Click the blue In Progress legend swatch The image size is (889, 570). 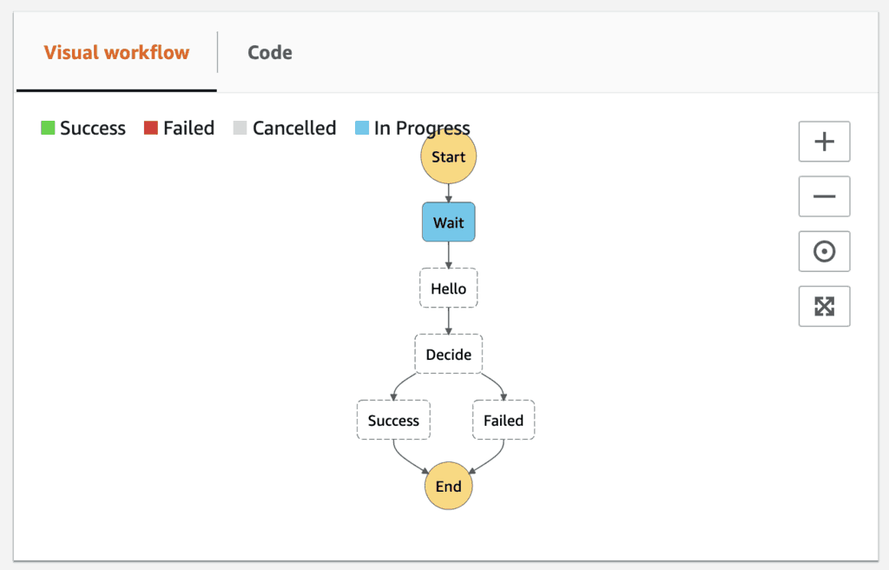tap(362, 129)
